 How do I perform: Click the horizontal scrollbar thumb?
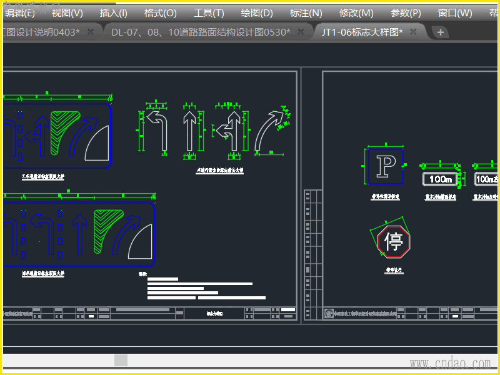tap(121, 360)
